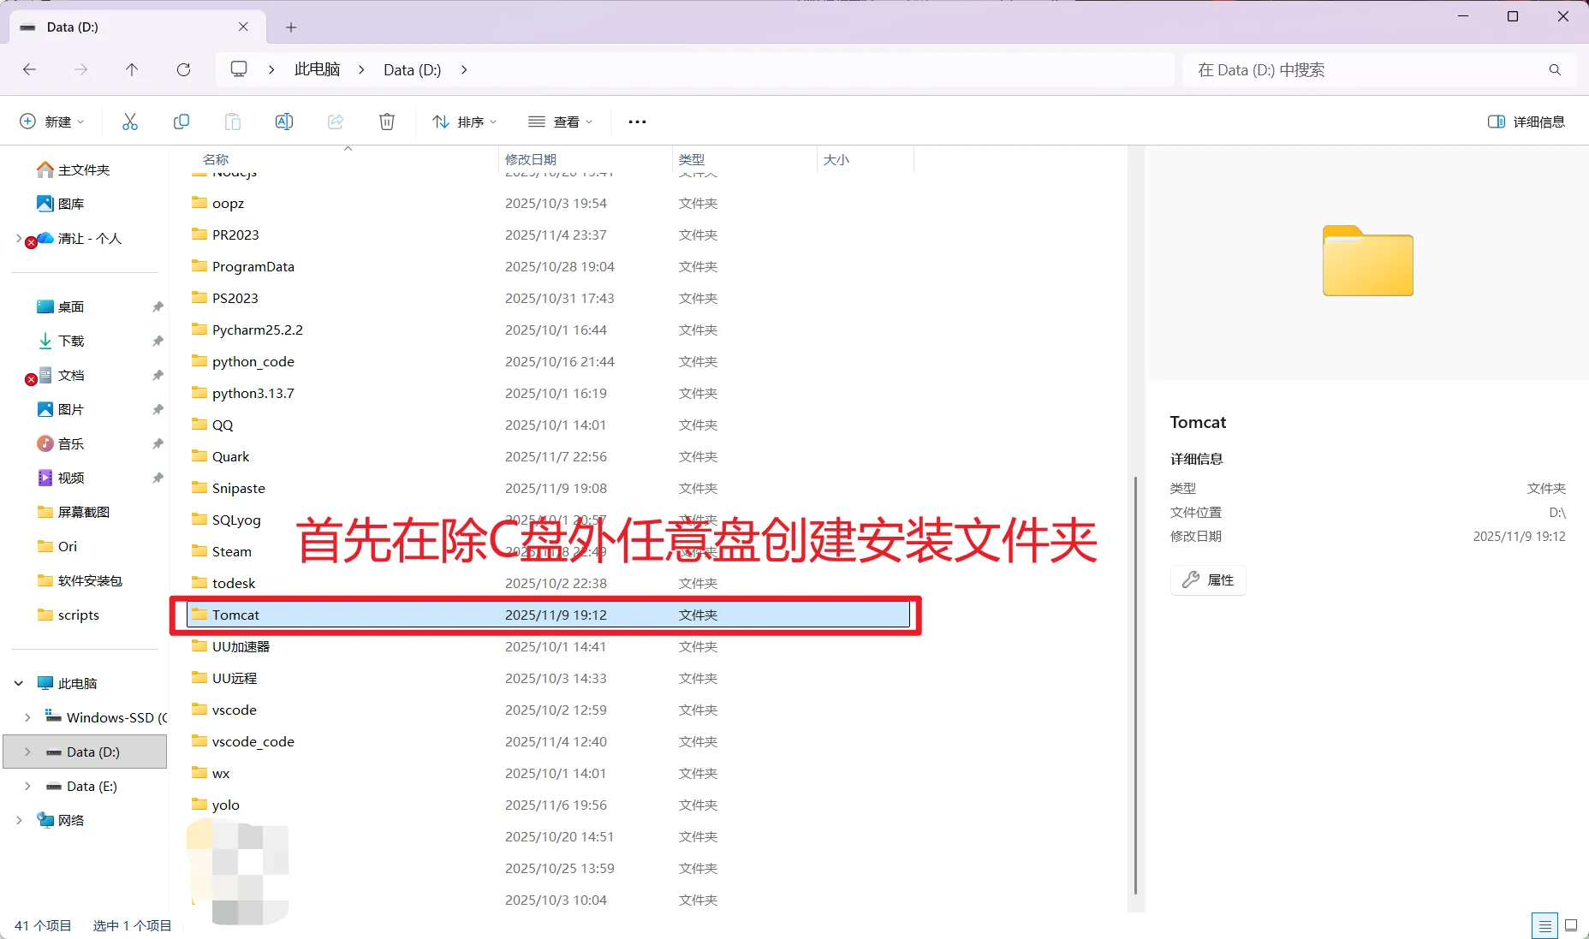
Task: Open Desktop (桌面) in sidebar
Action: coord(61,306)
